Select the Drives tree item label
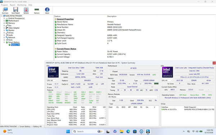 click(x=11, y=33)
